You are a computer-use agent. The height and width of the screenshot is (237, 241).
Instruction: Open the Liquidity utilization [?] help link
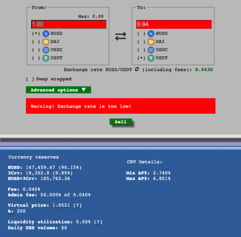coord(98,222)
